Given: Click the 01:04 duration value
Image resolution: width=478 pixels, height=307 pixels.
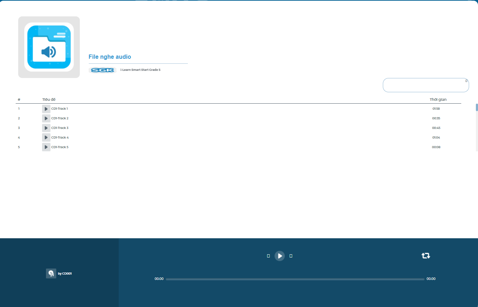Looking at the screenshot, I should pos(436,137).
